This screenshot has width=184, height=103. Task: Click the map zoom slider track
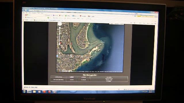pos(60,35)
